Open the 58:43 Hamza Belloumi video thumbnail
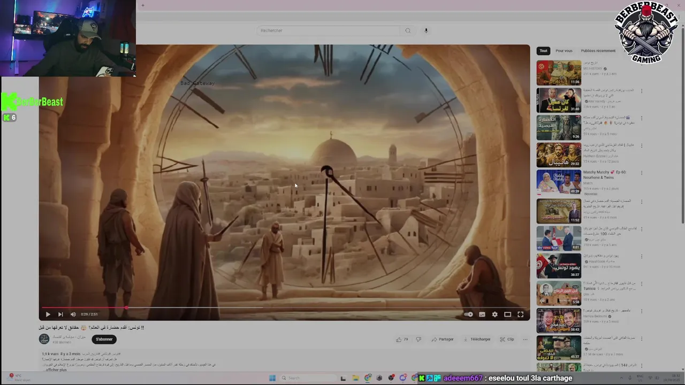 click(559, 320)
